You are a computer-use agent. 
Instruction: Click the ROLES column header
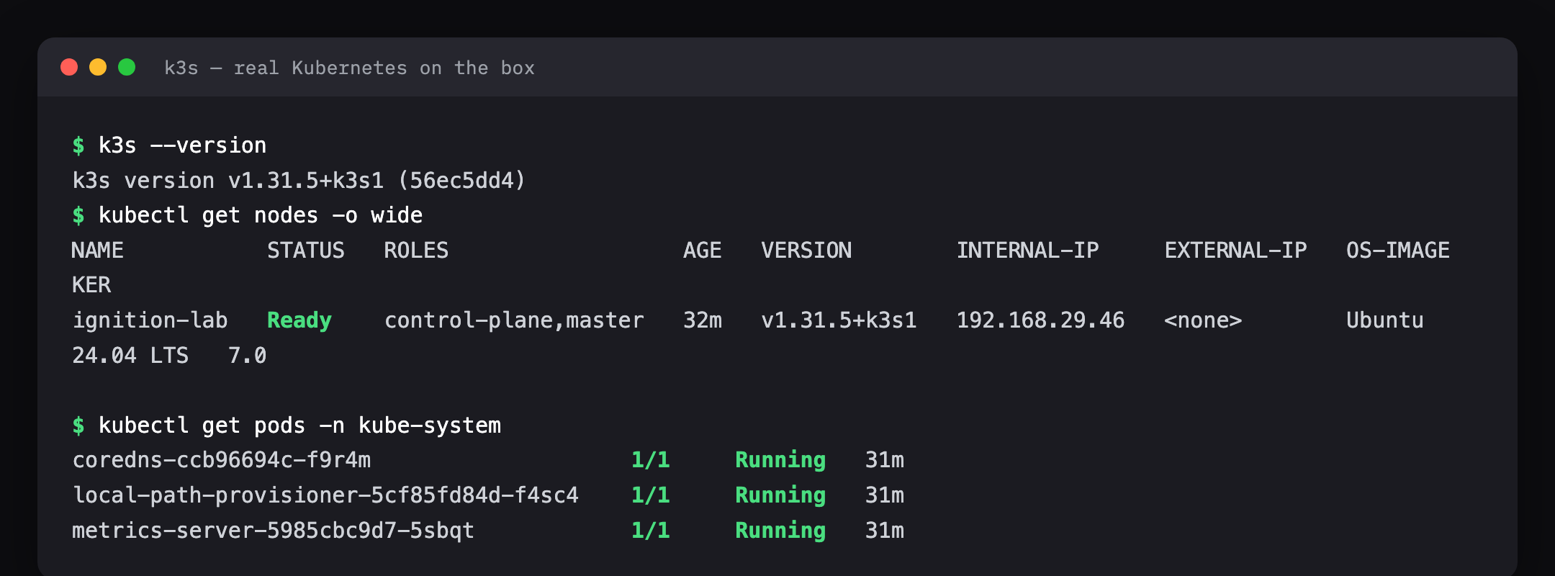click(416, 250)
